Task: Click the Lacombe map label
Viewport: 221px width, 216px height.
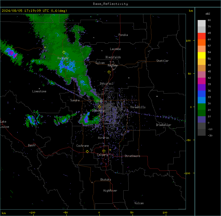Action: pyautogui.click(x=115, y=49)
